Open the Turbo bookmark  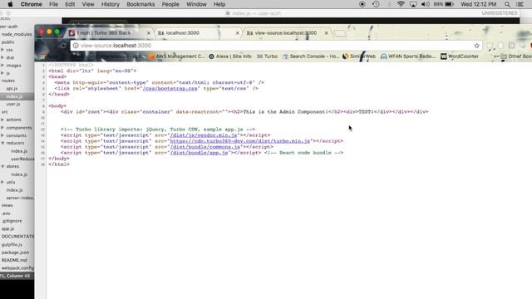click(x=267, y=56)
